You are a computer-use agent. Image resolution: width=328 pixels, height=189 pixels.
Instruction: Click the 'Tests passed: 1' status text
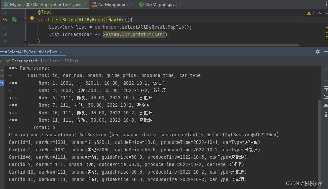click(x=27, y=61)
